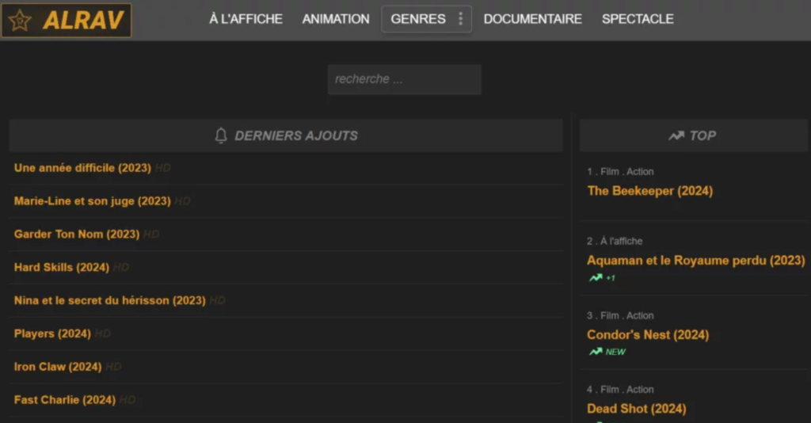Open the Hard Skills (2024) link

click(61, 268)
